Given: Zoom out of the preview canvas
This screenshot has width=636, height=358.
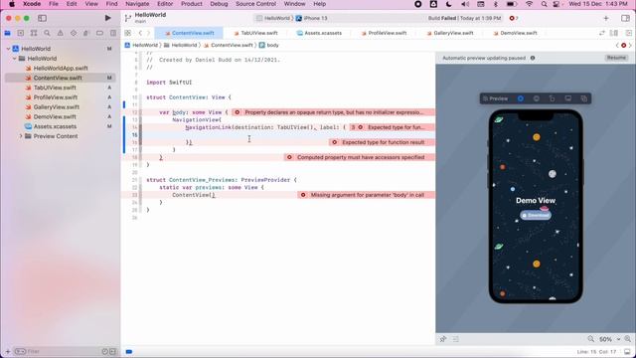Looking at the screenshot, I should tap(591, 339).
